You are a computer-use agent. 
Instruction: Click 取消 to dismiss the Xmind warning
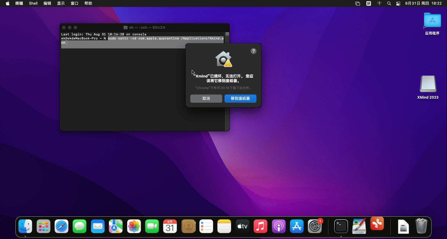pos(206,99)
